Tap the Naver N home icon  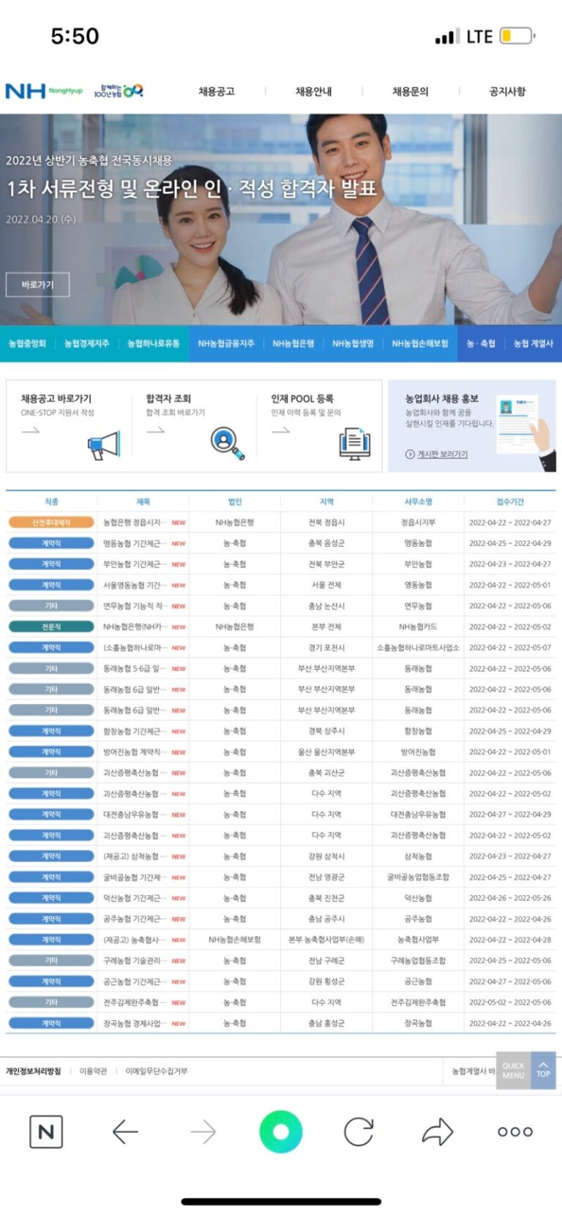[x=46, y=1131]
